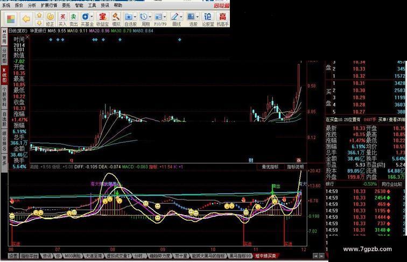Viewport: 407px width, 262px height.
Task: Click the 同行业比较 button
Action: 392,184
